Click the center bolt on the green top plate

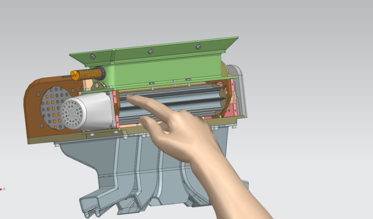coord(150,52)
